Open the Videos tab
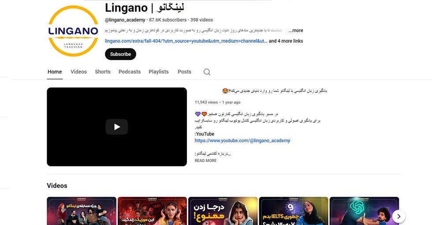 [78, 72]
